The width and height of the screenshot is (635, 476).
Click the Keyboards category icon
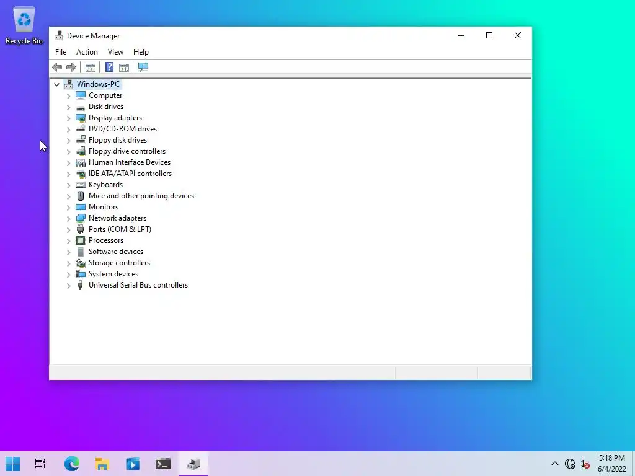81,185
